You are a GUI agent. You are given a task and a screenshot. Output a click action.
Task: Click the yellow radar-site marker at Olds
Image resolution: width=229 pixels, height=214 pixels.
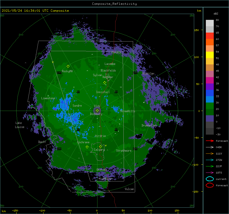[x=97, y=111]
